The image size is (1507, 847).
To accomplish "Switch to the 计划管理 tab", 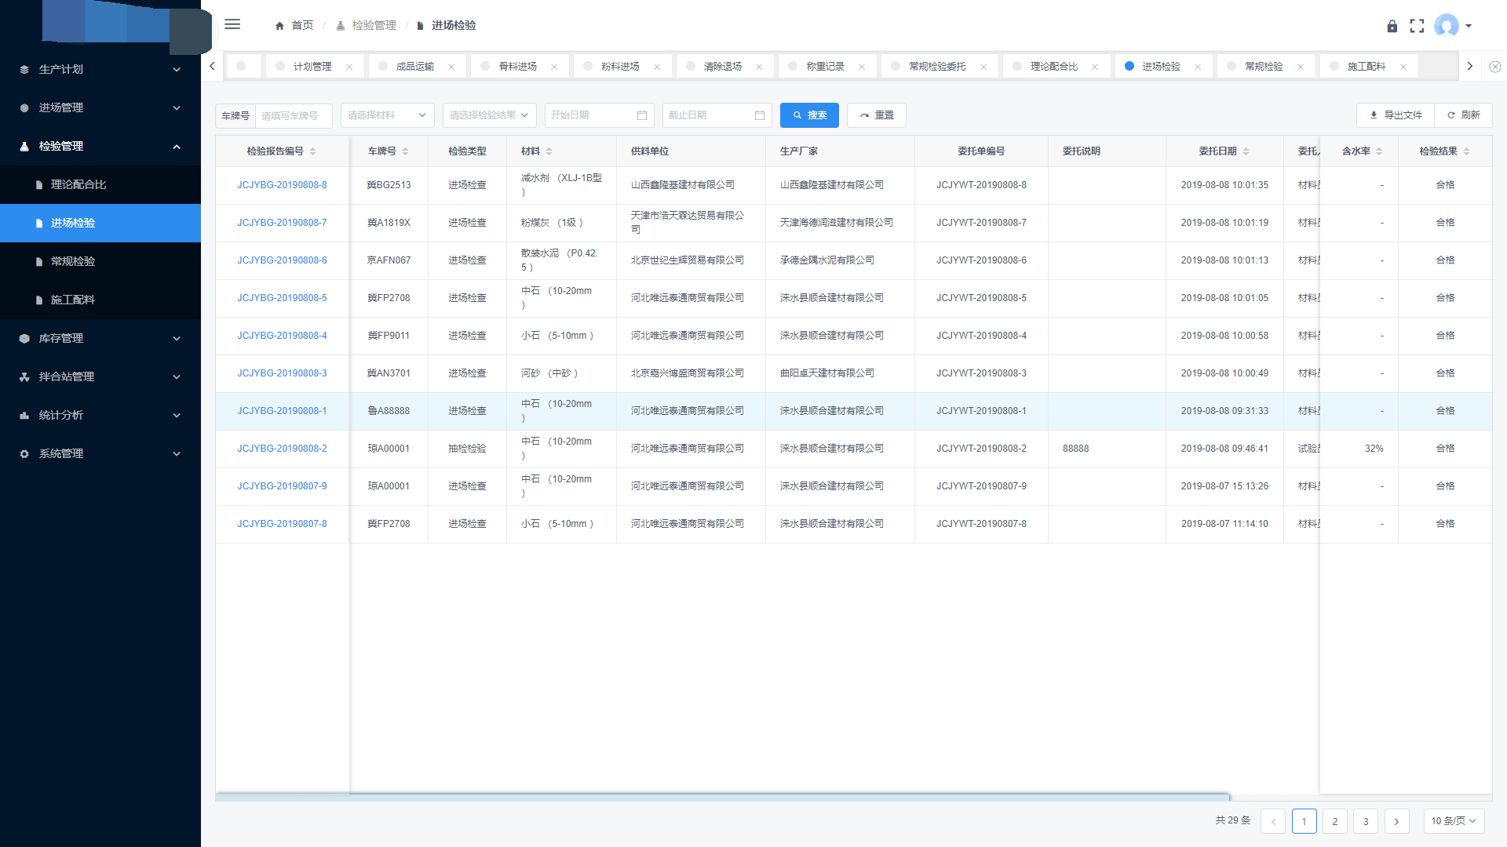I will pyautogui.click(x=312, y=67).
